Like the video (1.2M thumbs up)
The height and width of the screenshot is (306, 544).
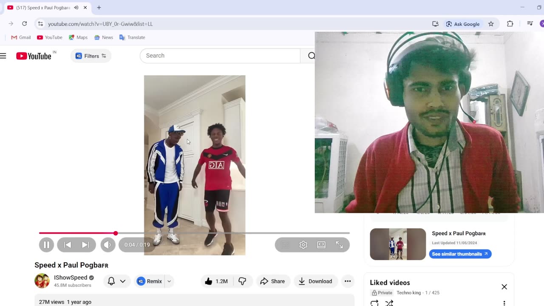[216, 281]
